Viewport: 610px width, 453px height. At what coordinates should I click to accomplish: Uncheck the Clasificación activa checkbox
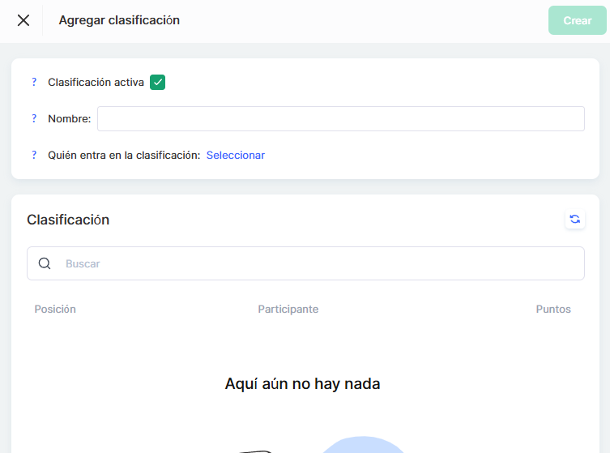[157, 82]
